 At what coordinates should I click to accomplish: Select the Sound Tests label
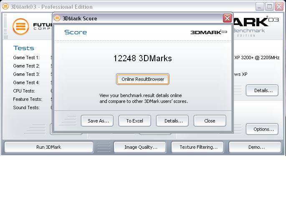tap(26, 108)
